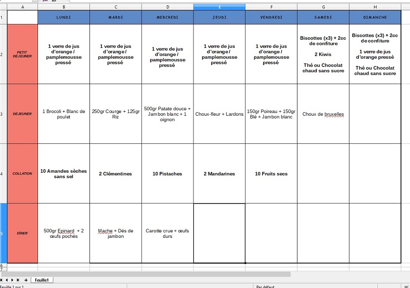410x288 pixels.
Task: Select '1 Brocoli + Blanc de poulet' cell
Action: pos(64,114)
